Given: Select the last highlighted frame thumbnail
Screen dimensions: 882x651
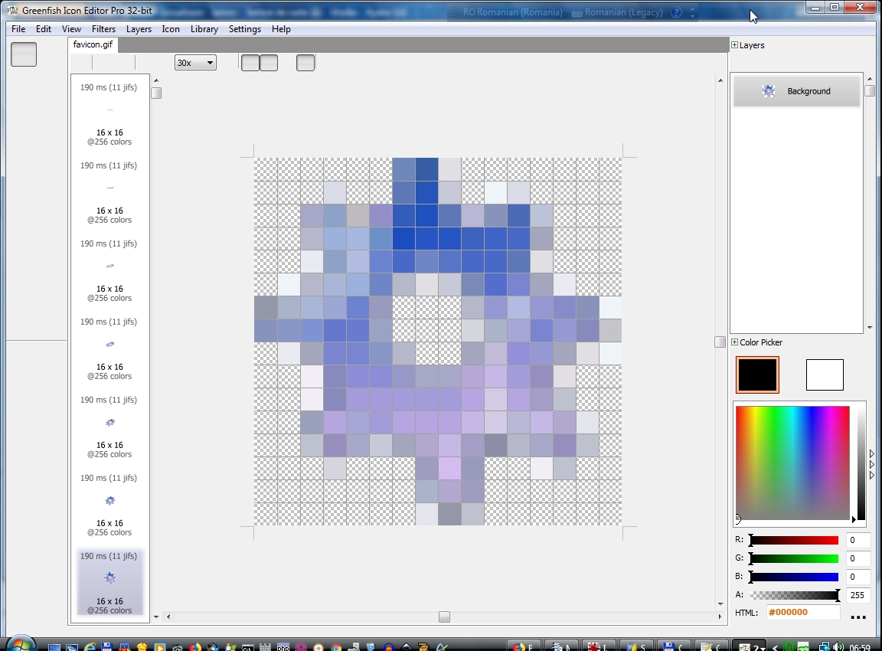Looking at the screenshot, I should tap(109, 581).
